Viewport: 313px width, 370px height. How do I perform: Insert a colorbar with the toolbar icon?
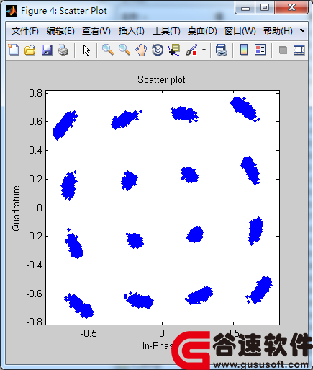click(244, 50)
